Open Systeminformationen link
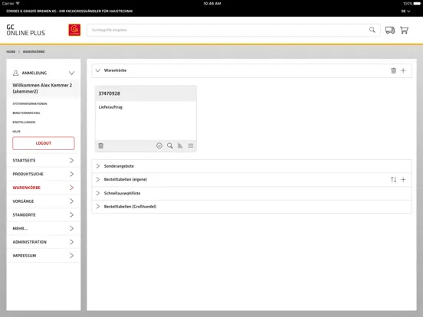The height and width of the screenshot is (317, 423). coord(30,104)
